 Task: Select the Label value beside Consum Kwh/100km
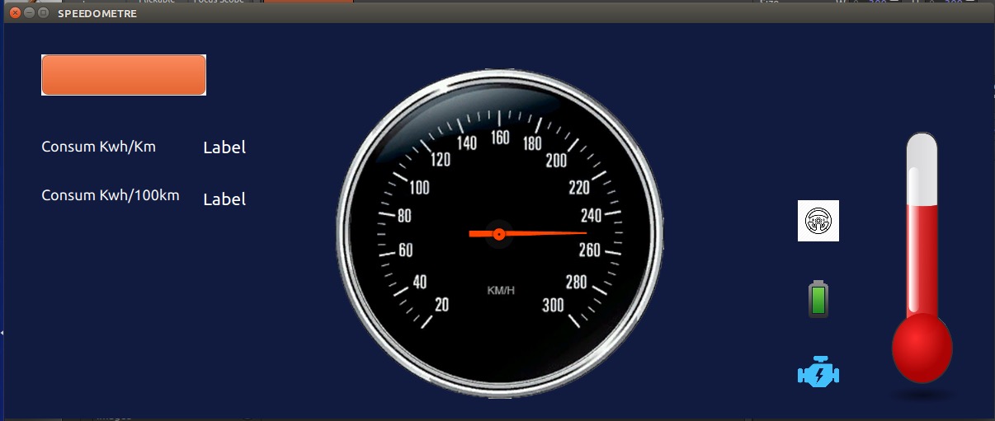click(x=224, y=199)
